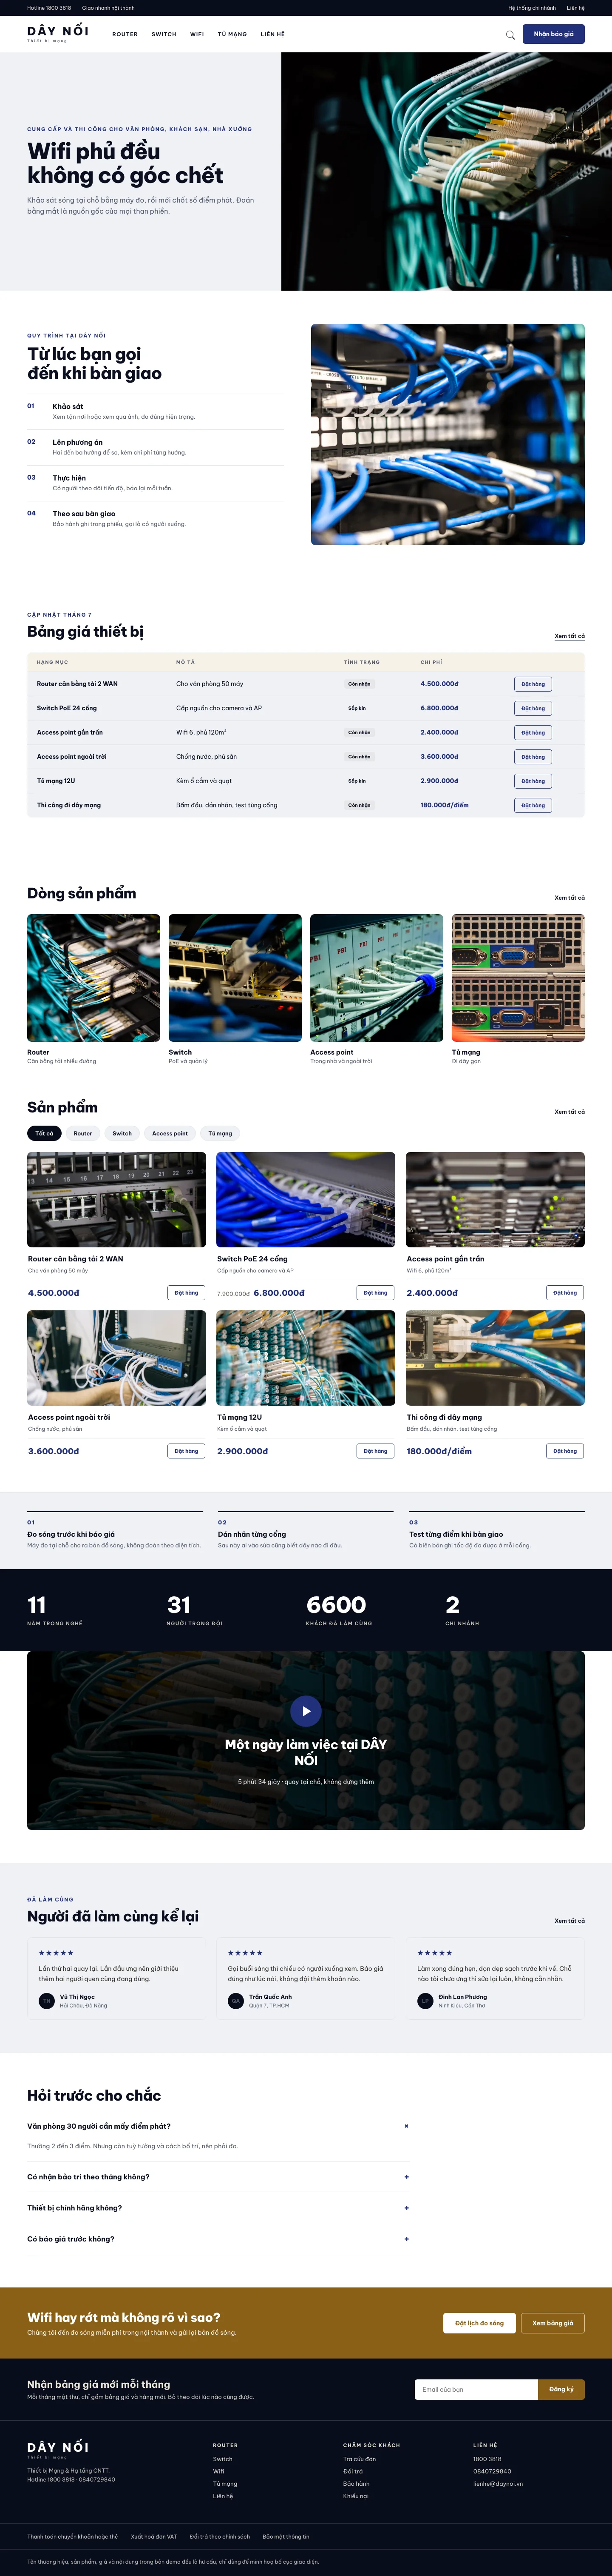The width and height of the screenshot is (612, 2576).
Task: Play the "Một ngày làm việc" video
Action: coord(306,1711)
